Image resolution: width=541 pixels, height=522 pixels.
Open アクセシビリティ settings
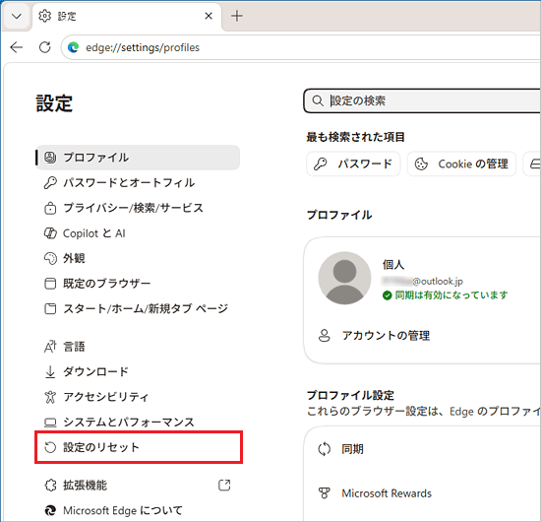[x=138, y=397]
